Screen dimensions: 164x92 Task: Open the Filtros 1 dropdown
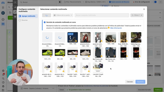tap(137, 15)
